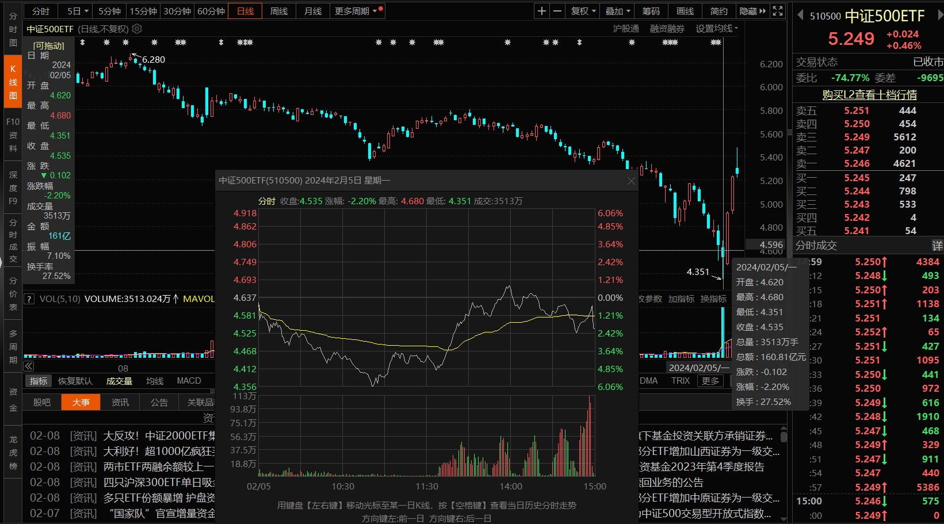Click the 购买L2查看十档行情 link
Image resolution: width=944 pixels, height=524 pixels.
[869, 94]
